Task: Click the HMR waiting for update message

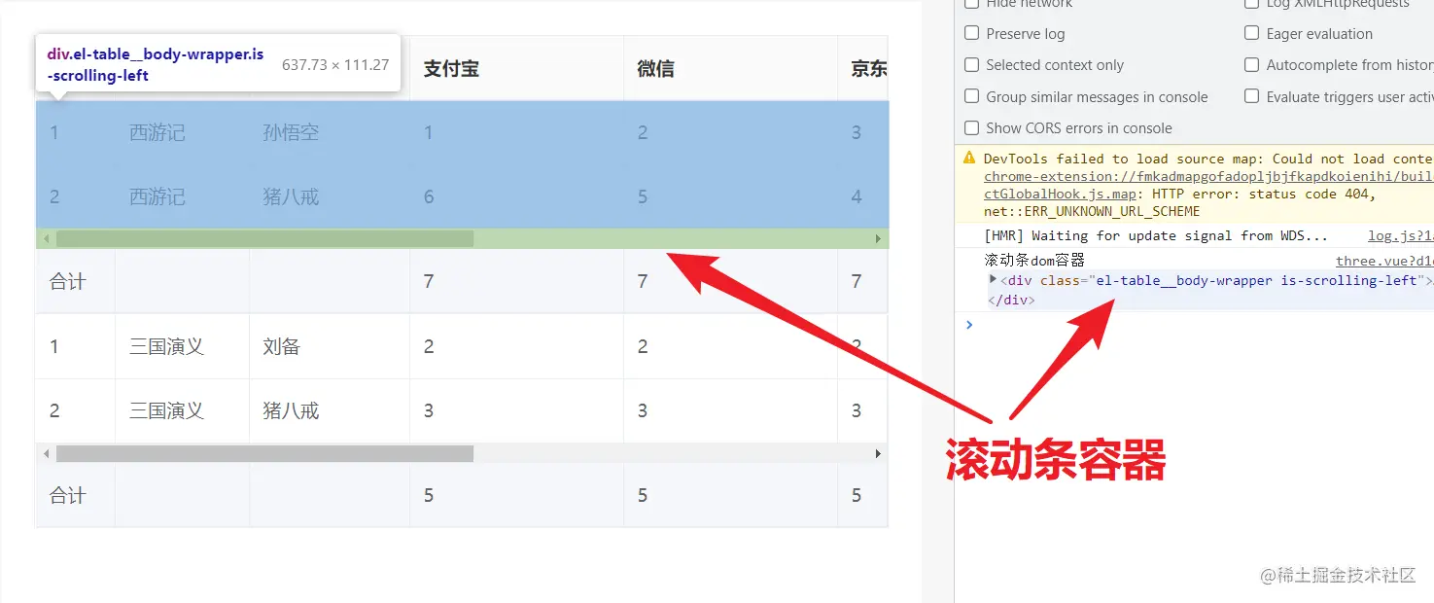Action: coord(1156,235)
